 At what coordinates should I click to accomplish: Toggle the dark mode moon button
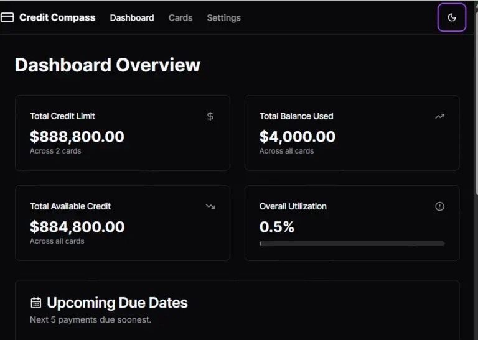(x=451, y=17)
